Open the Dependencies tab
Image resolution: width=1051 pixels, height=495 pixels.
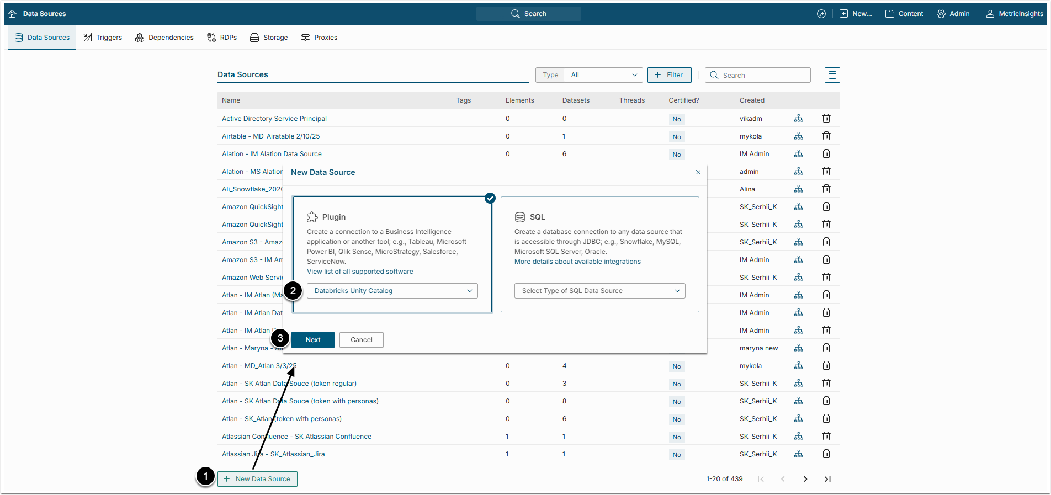point(164,38)
